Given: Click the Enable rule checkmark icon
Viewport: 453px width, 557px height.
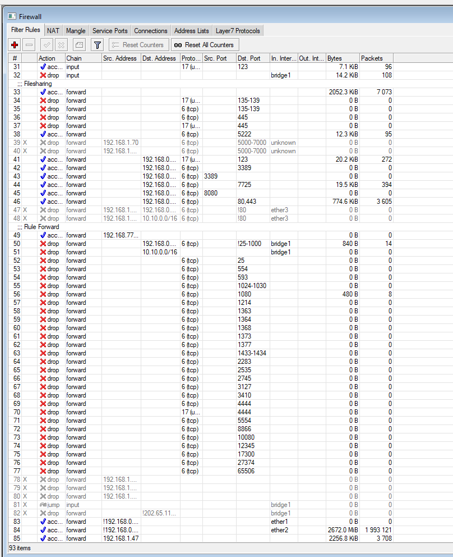Looking at the screenshot, I should [47, 45].
